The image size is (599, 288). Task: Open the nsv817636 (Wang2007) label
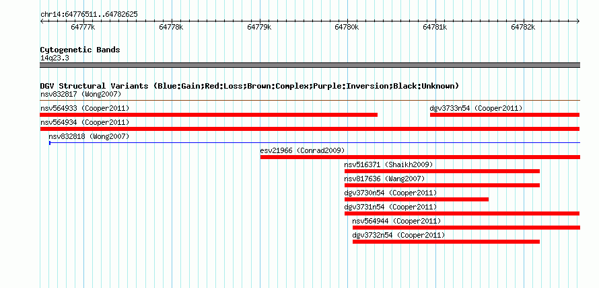coord(384,179)
